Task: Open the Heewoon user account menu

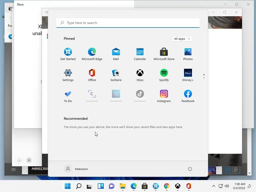Action: tap(76, 169)
